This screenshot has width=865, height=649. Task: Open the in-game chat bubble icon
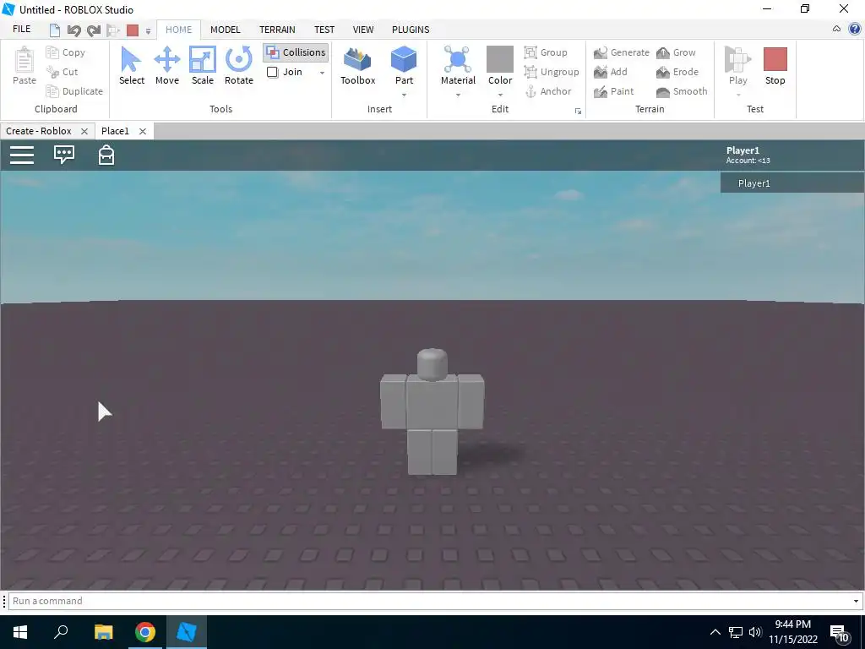[x=64, y=155]
